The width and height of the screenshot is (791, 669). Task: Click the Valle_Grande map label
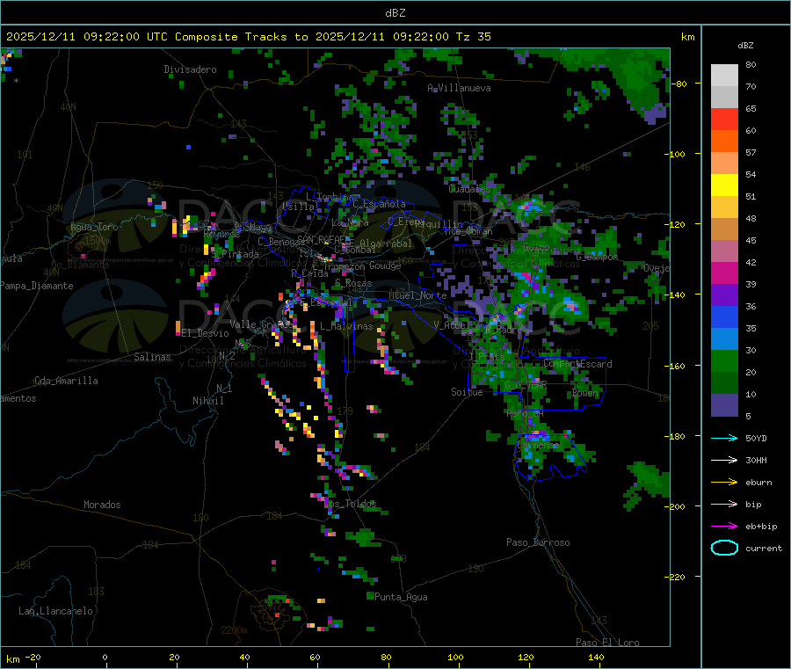click(261, 324)
